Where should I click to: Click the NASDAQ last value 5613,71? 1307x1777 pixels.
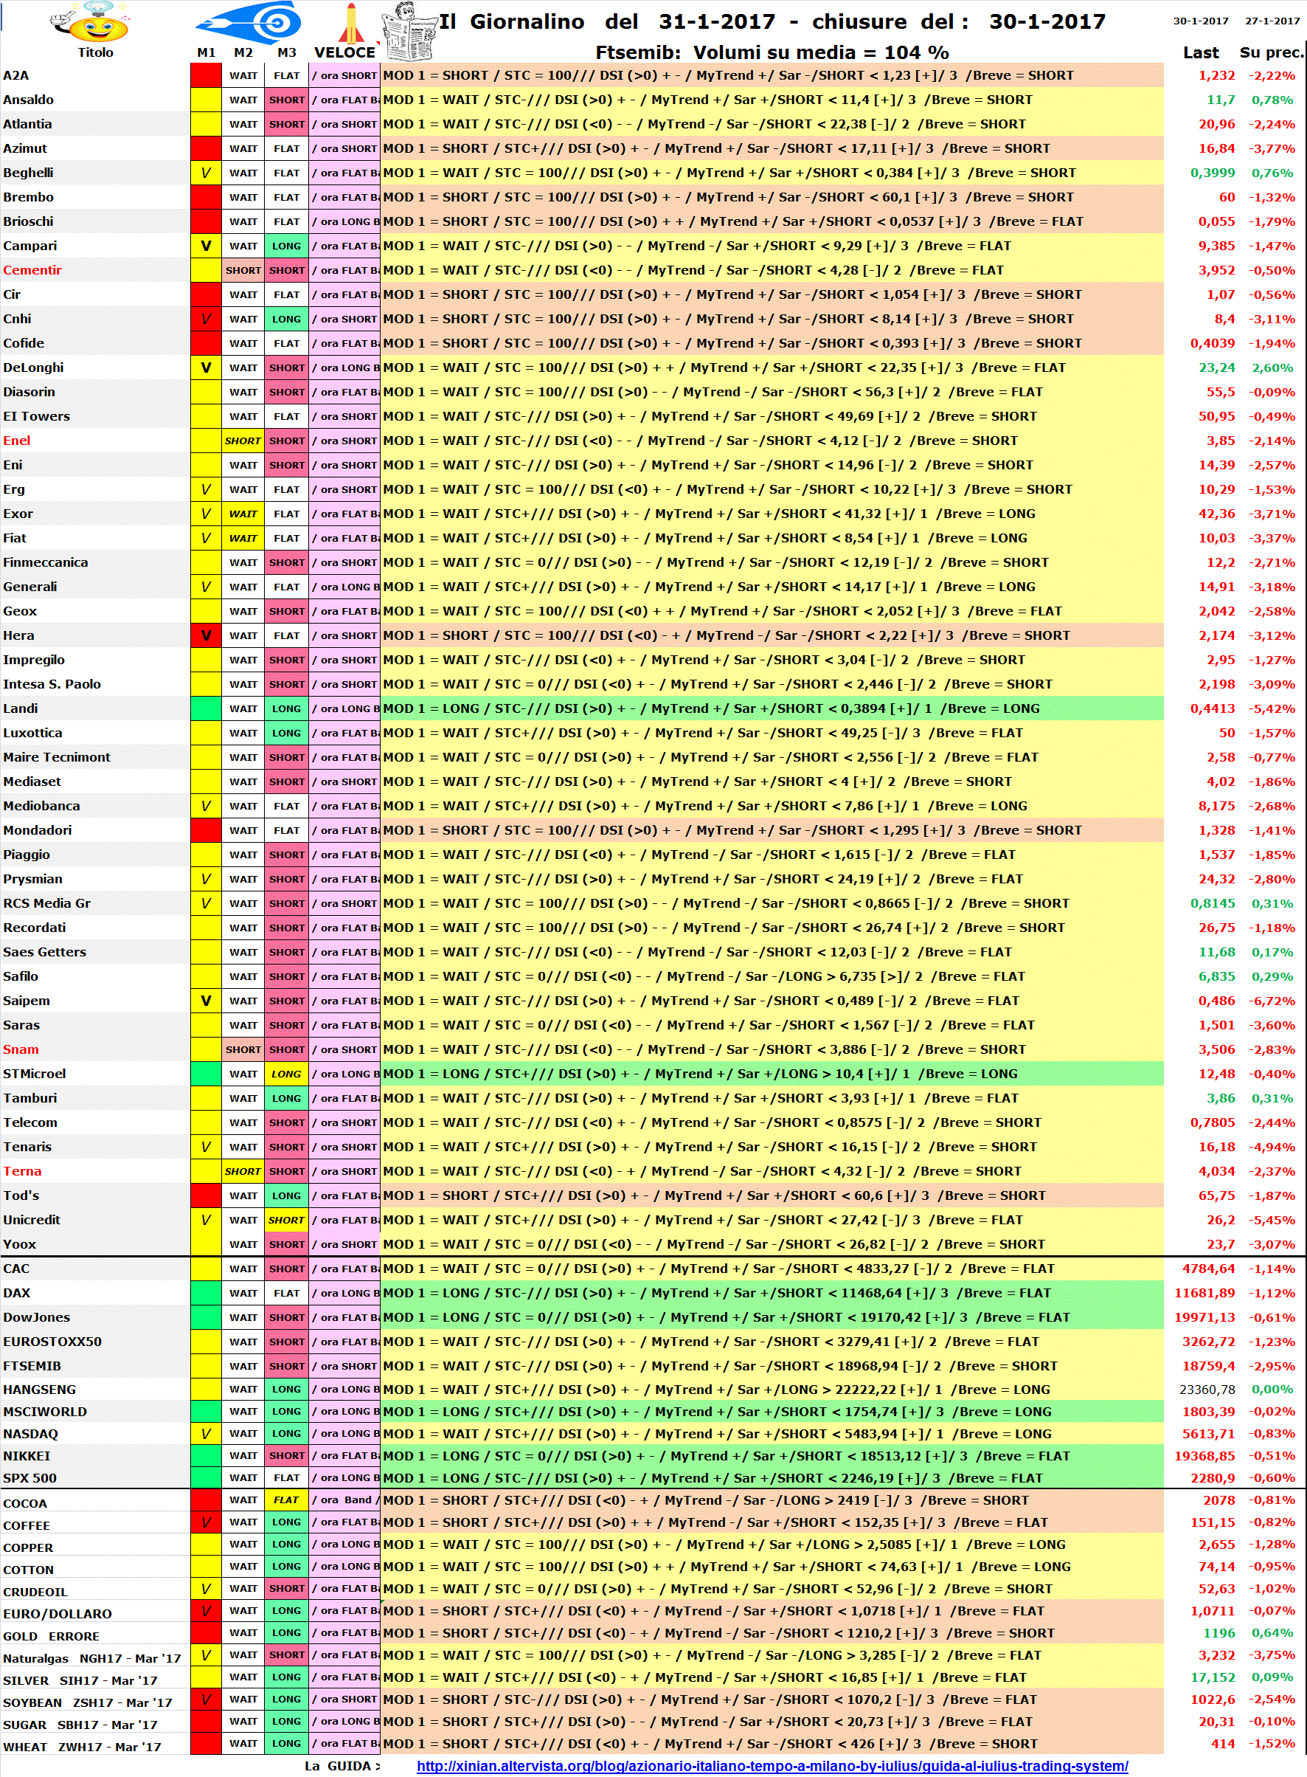click(x=1209, y=1433)
